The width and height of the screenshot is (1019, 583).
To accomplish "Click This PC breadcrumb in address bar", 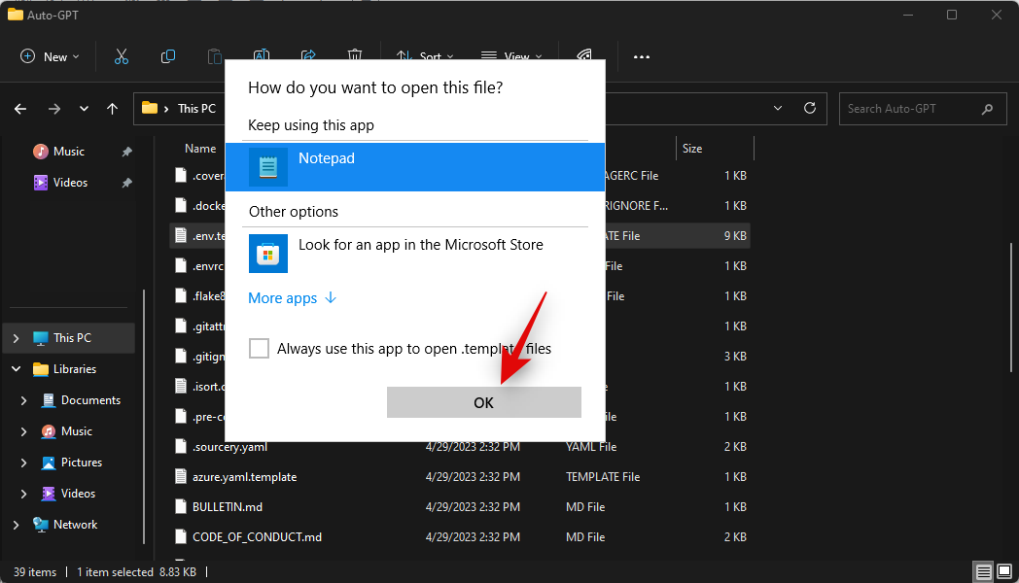I will pyautogui.click(x=197, y=109).
